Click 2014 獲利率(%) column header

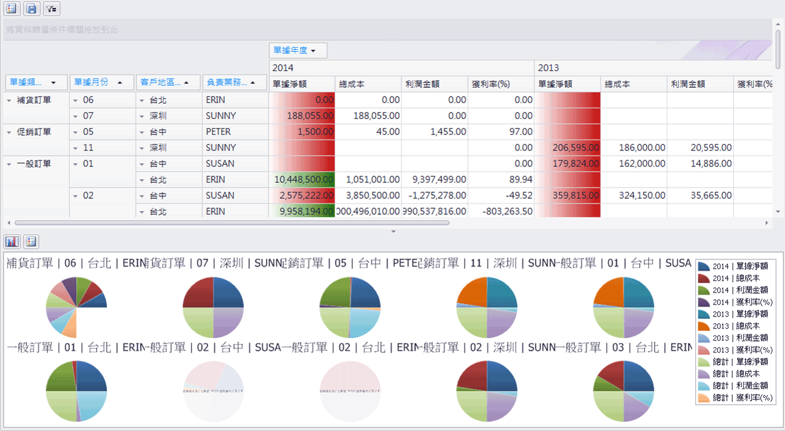[x=501, y=84]
